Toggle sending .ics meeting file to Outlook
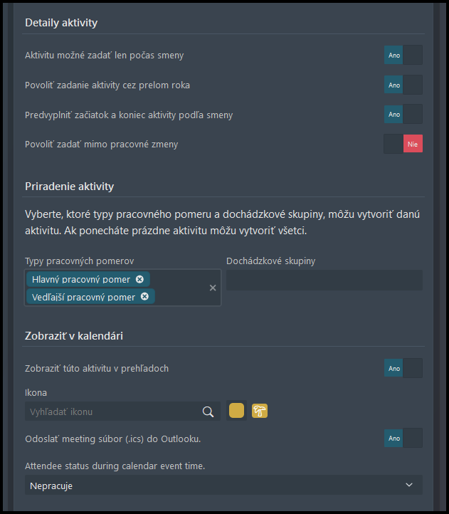The width and height of the screenshot is (449, 514). click(x=403, y=439)
